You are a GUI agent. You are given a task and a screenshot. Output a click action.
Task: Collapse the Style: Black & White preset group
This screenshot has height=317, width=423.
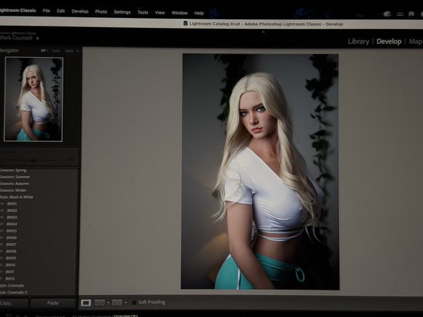coord(17,197)
